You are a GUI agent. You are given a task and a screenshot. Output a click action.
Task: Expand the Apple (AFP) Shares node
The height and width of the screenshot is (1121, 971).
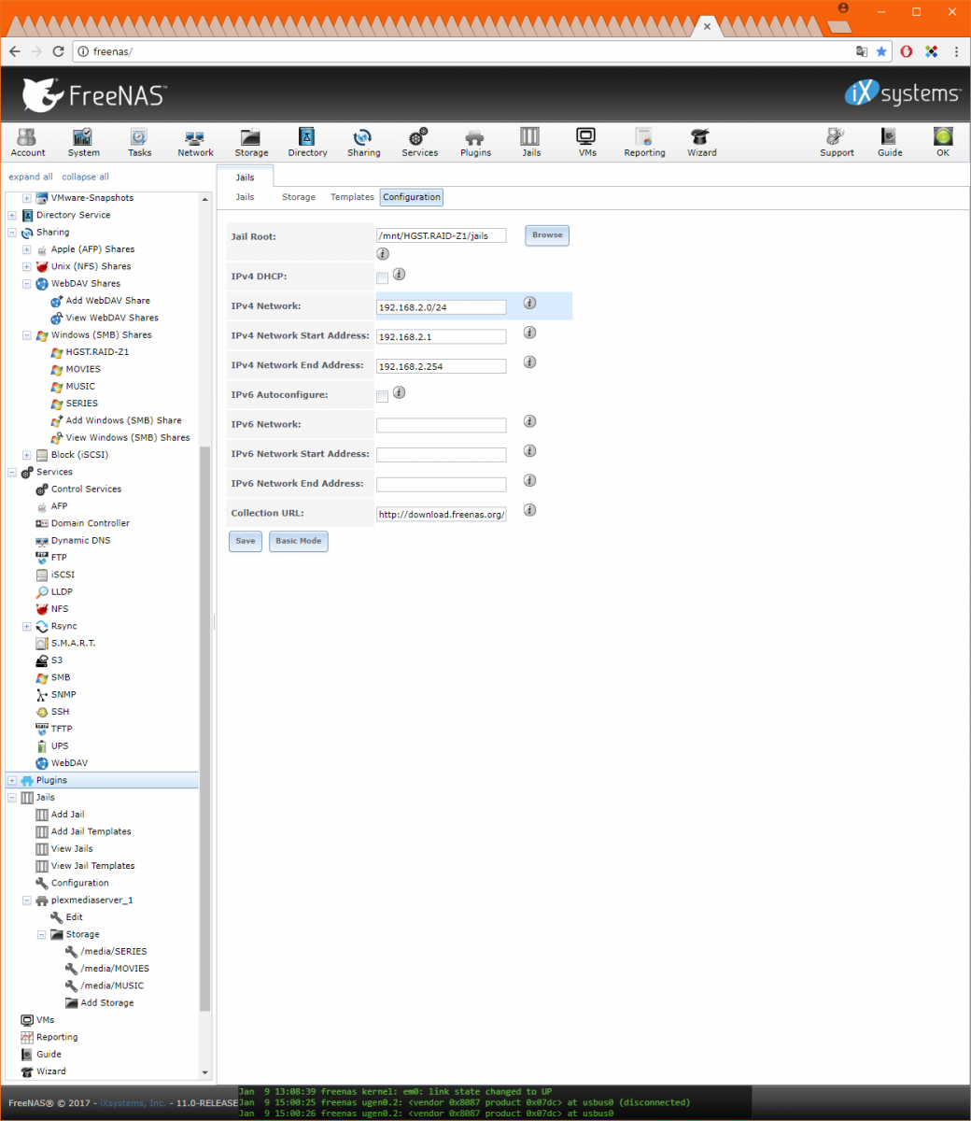(27, 249)
